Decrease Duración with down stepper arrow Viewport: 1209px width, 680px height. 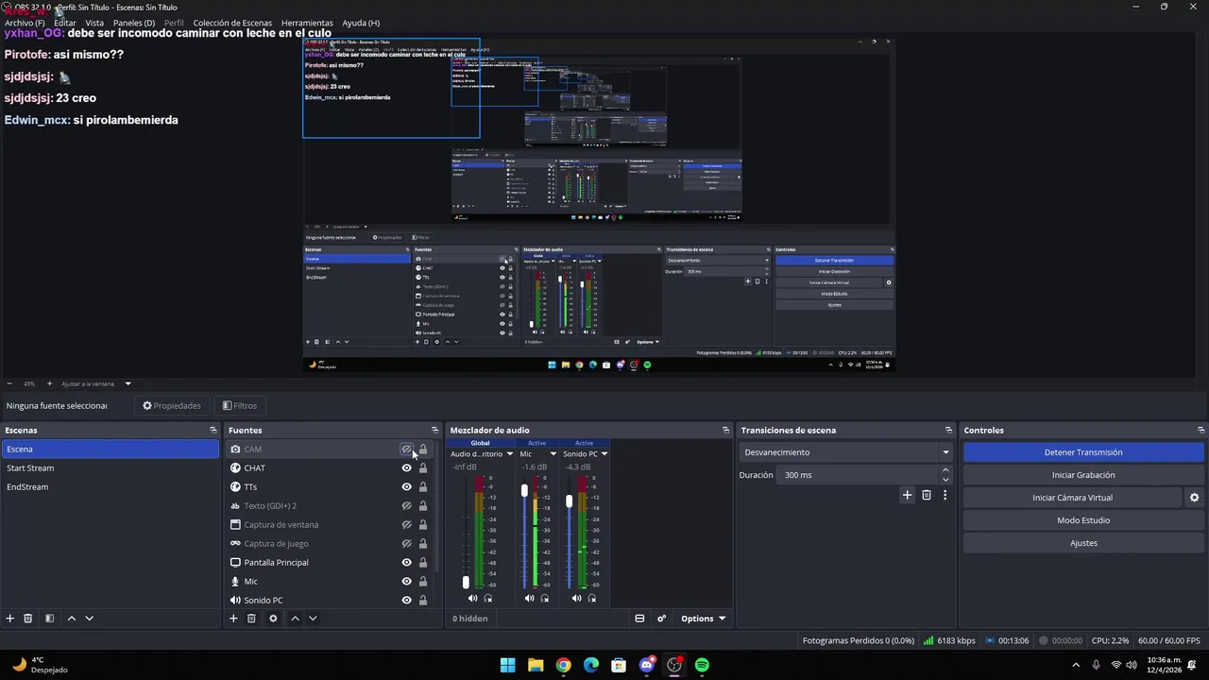tap(945, 480)
